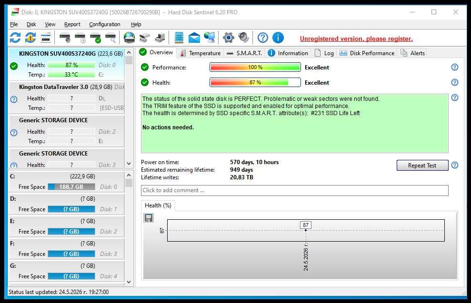Switch to the Disk Performance tab

(x=367, y=53)
